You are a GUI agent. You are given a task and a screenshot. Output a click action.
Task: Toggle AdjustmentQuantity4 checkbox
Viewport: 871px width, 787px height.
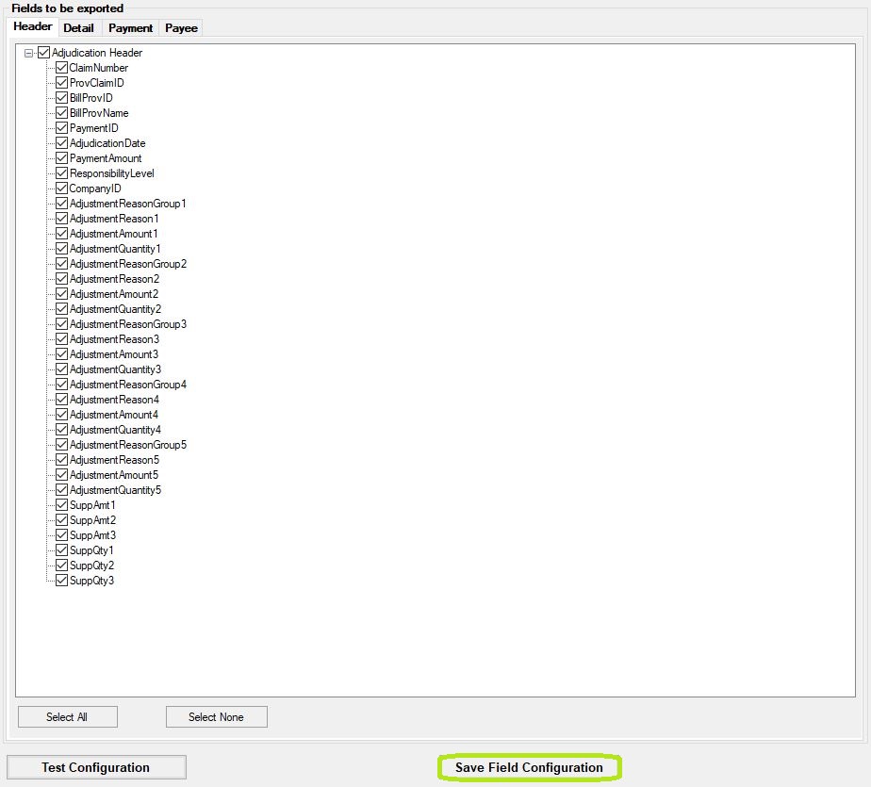pos(61,430)
